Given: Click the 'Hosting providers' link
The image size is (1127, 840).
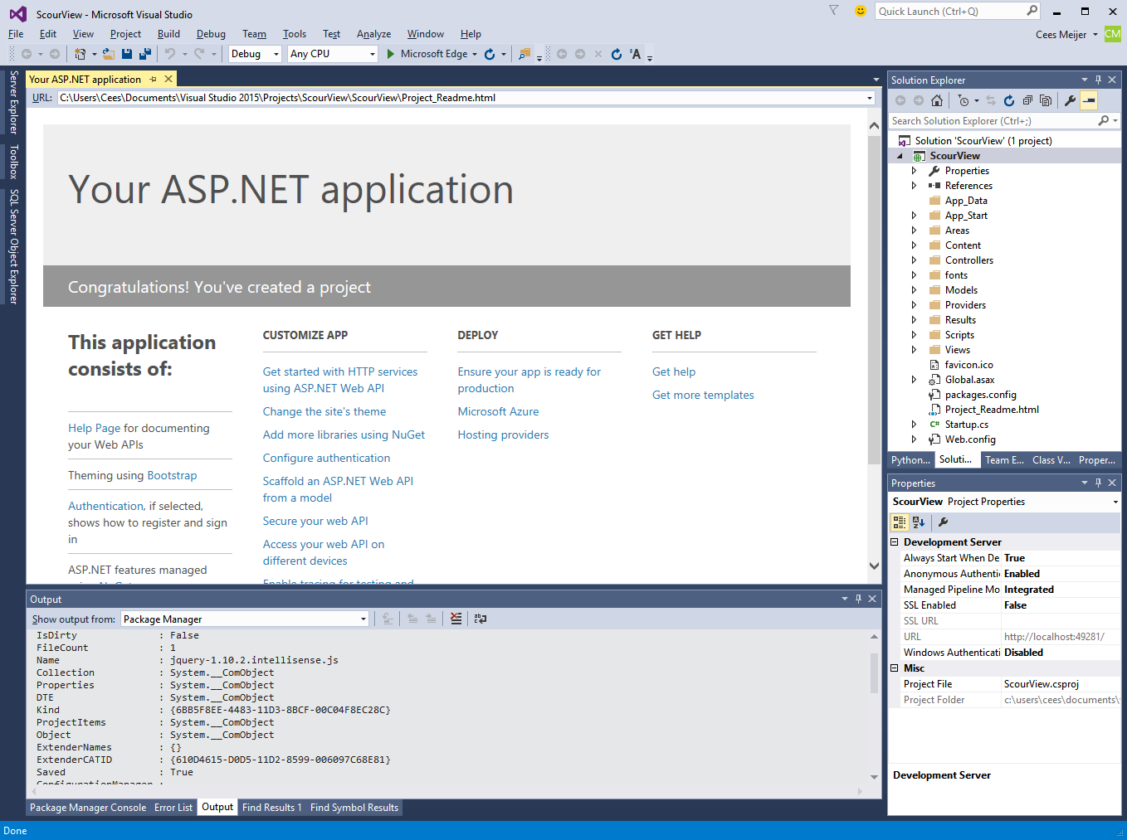Looking at the screenshot, I should tap(503, 435).
